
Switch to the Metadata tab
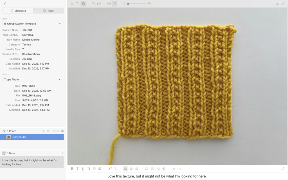click(18, 11)
